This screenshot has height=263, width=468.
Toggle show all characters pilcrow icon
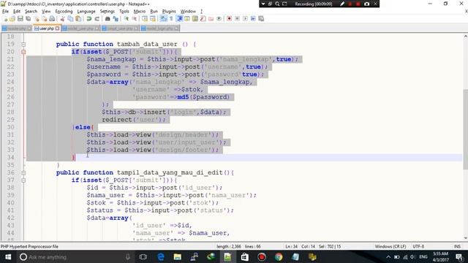[x=171, y=19]
